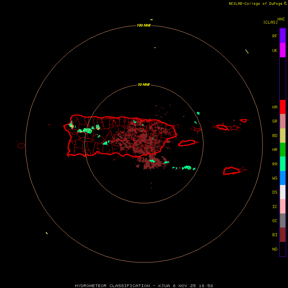
Task: Click the HA red legend swatch
Action: 283,107
